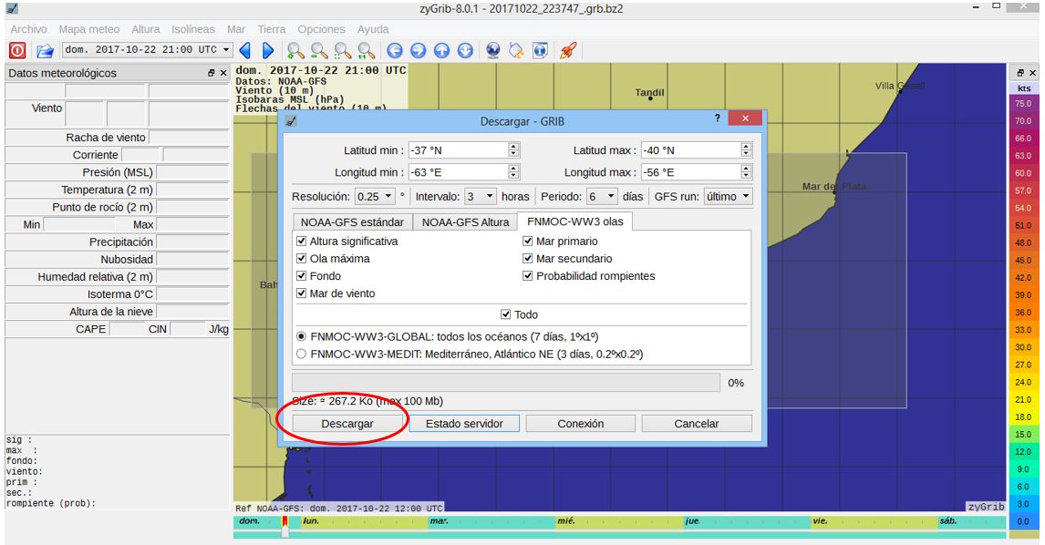Toggle Altura significativa checkbox
Viewport: 1045px width, 545px height.
(301, 242)
